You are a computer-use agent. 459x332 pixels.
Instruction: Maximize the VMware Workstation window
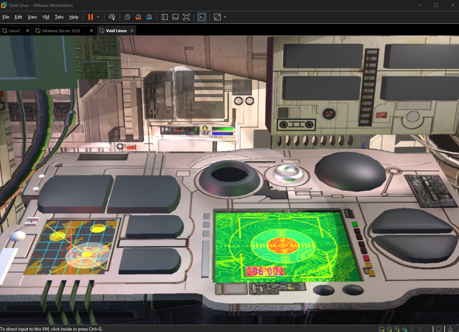436,5
